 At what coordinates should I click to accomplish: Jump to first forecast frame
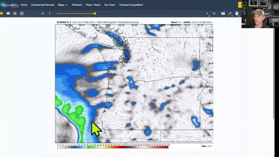(43, 14)
